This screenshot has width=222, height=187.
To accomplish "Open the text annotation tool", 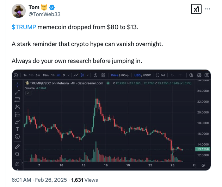I will click(x=17, y=129).
